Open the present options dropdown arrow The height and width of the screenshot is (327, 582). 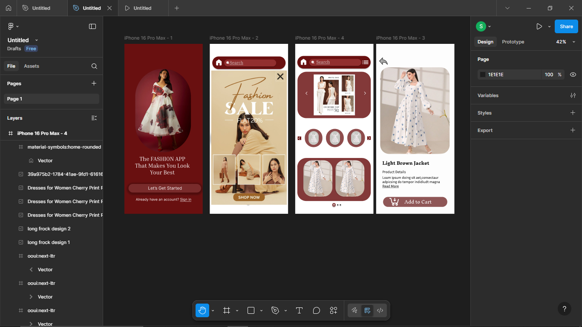click(x=549, y=26)
